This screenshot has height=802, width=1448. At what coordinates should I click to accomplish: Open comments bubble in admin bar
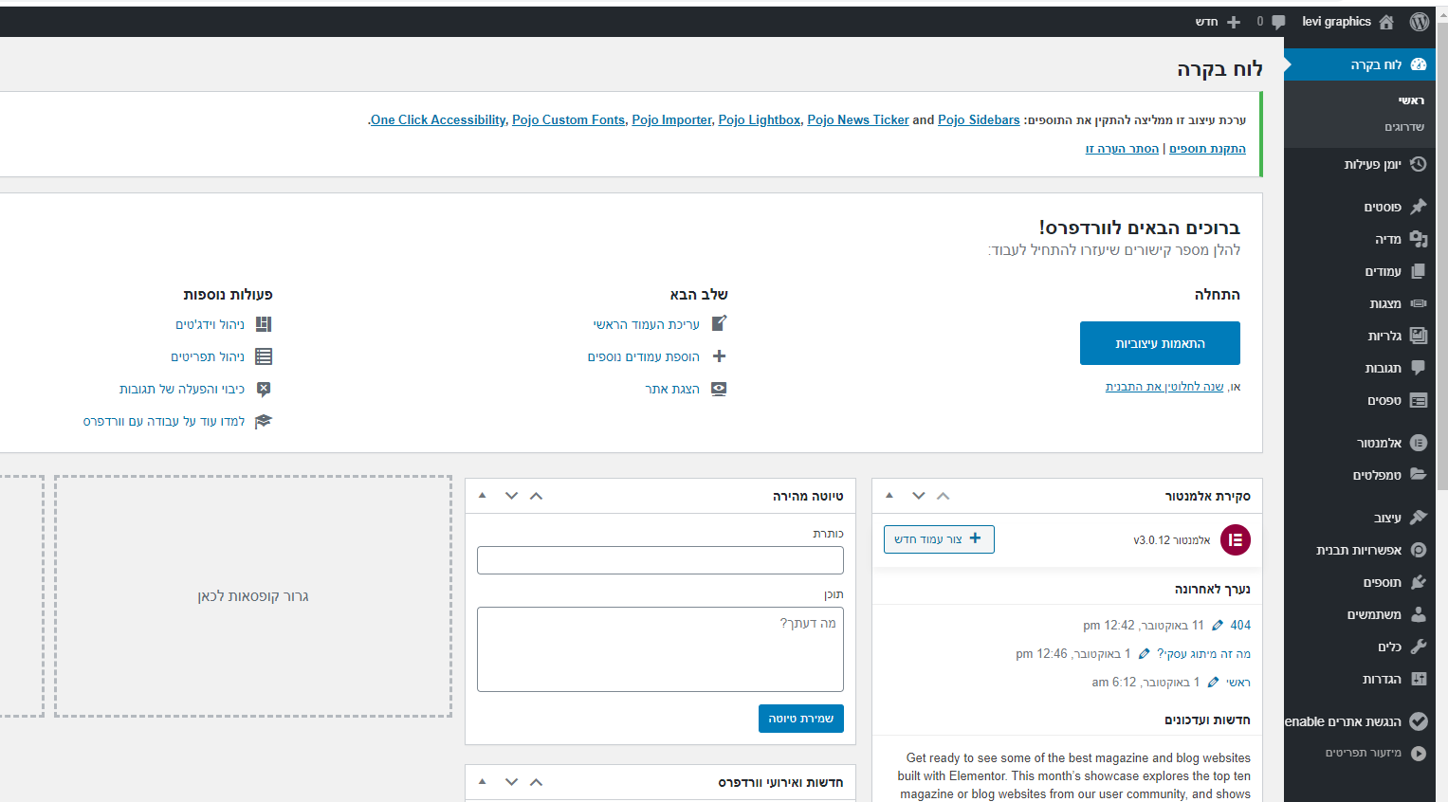(1278, 22)
